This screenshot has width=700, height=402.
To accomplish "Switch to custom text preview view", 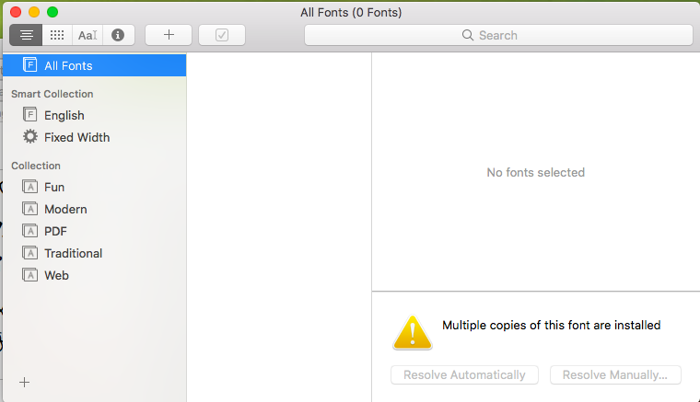I will click(x=87, y=35).
